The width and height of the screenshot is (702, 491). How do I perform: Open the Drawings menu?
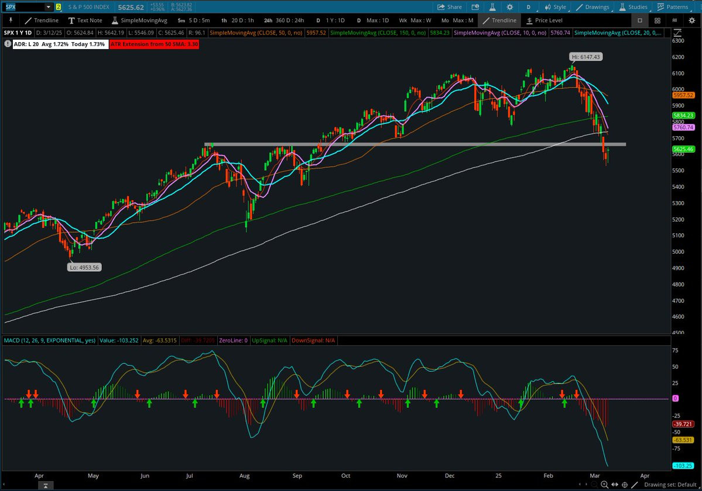pyautogui.click(x=593, y=7)
